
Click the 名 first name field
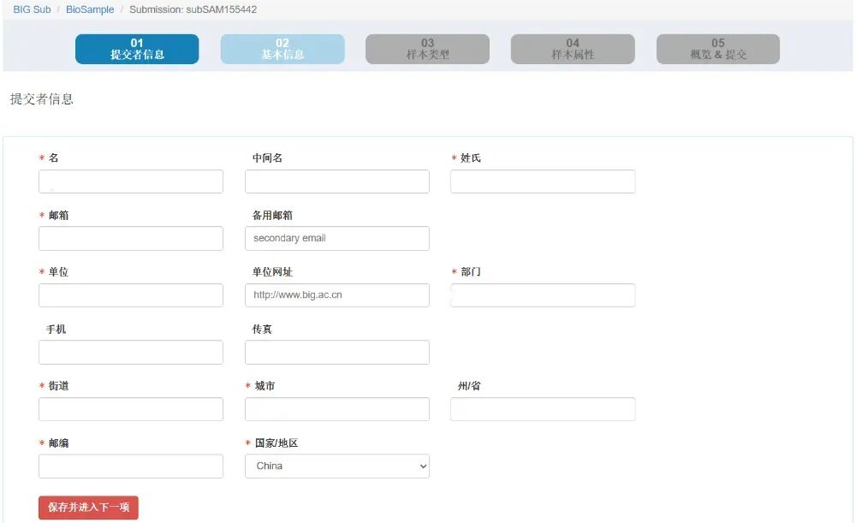130,181
